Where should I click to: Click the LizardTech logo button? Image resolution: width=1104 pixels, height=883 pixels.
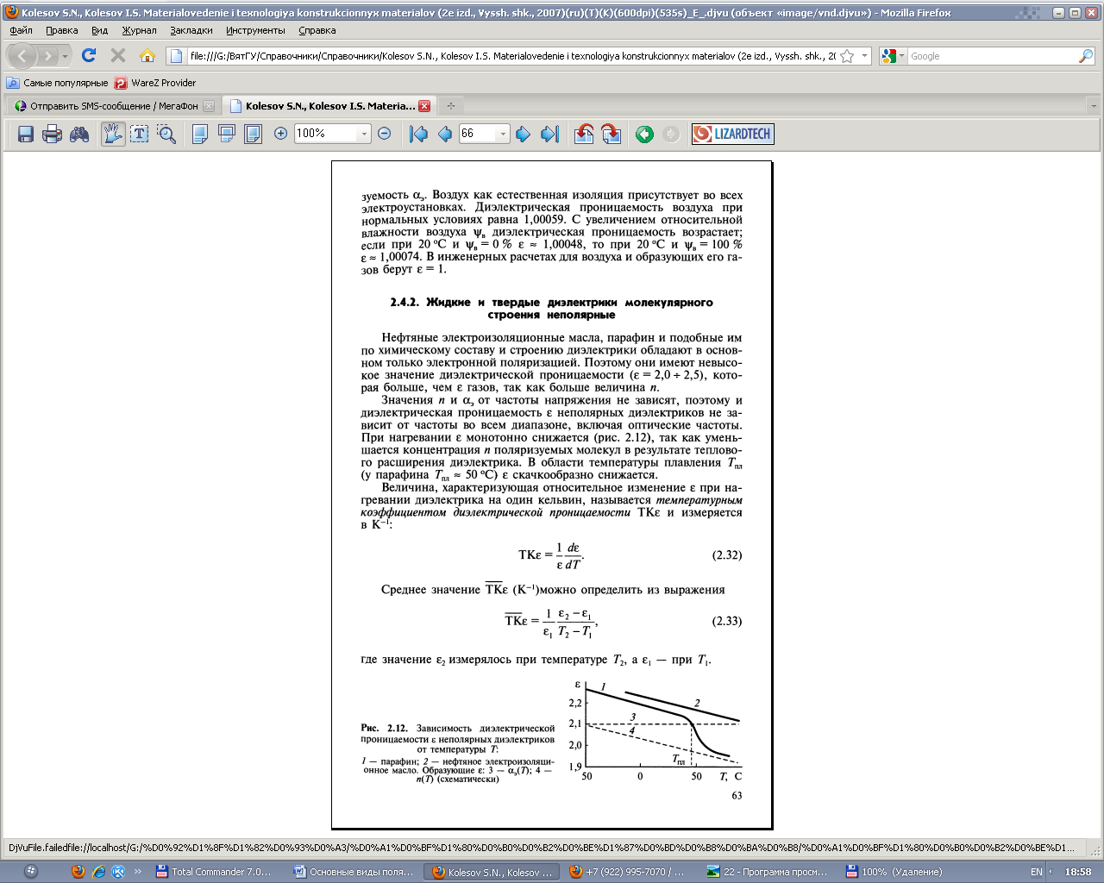(732, 134)
